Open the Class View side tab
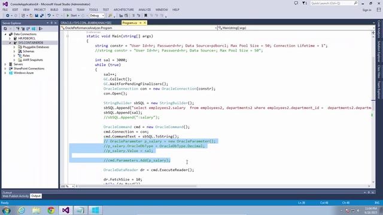383x215 pixels. pyautogui.click(x=379, y=72)
